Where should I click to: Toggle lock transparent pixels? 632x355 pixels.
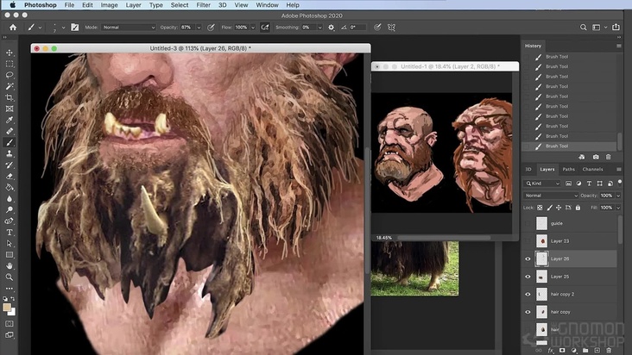click(540, 208)
